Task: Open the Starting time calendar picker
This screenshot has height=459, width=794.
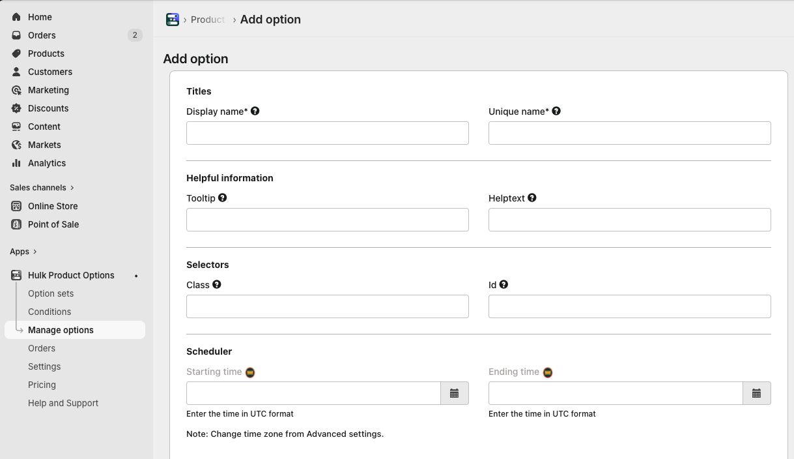Action: (455, 393)
